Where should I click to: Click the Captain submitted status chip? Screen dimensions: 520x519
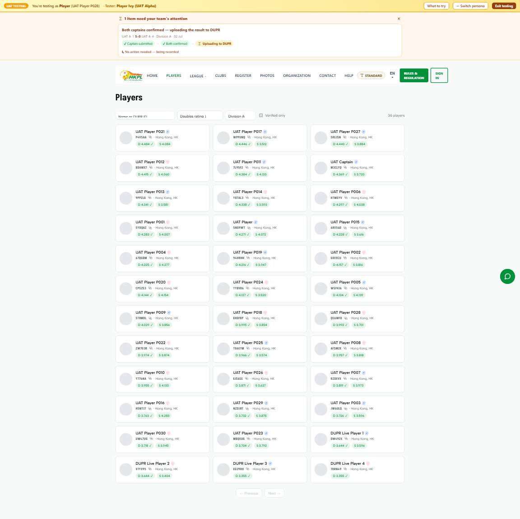click(x=138, y=43)
